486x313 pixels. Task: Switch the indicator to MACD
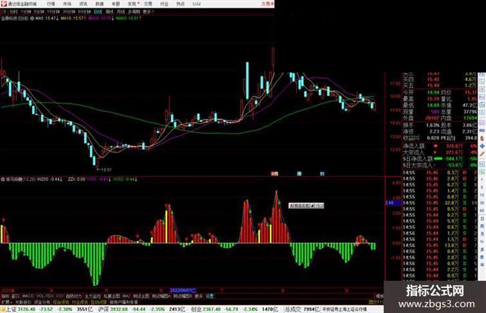[28, 296]
